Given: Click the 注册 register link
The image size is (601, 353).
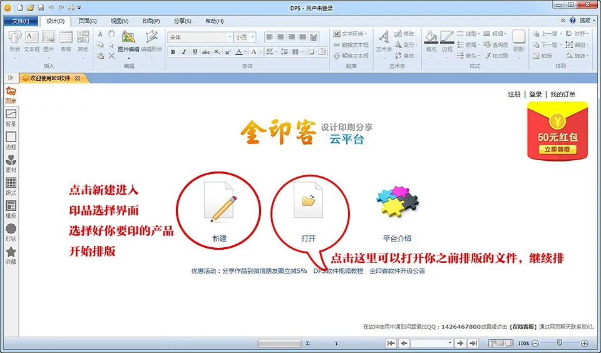Looking at the screenshot, I should coord(514,95).
